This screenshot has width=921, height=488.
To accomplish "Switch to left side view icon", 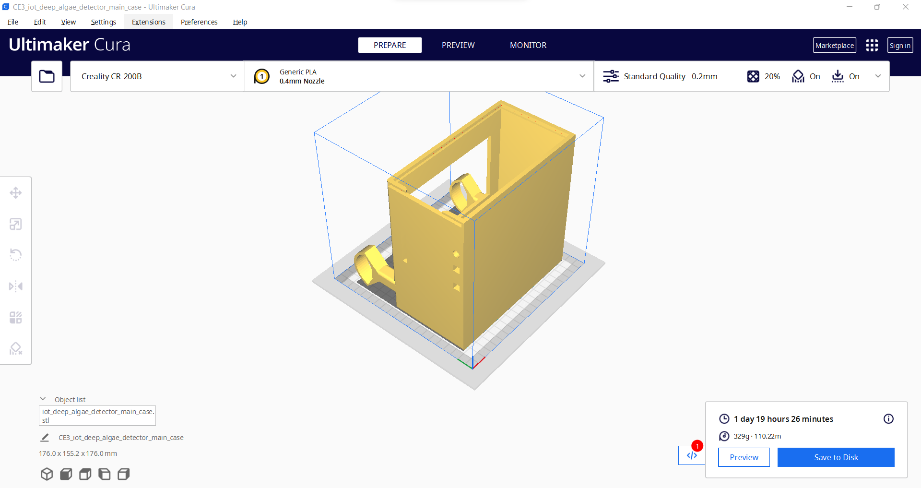I will tap(105, 474).
